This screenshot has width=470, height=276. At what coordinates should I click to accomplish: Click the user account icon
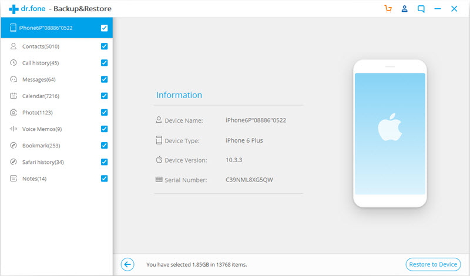[404, 9]
